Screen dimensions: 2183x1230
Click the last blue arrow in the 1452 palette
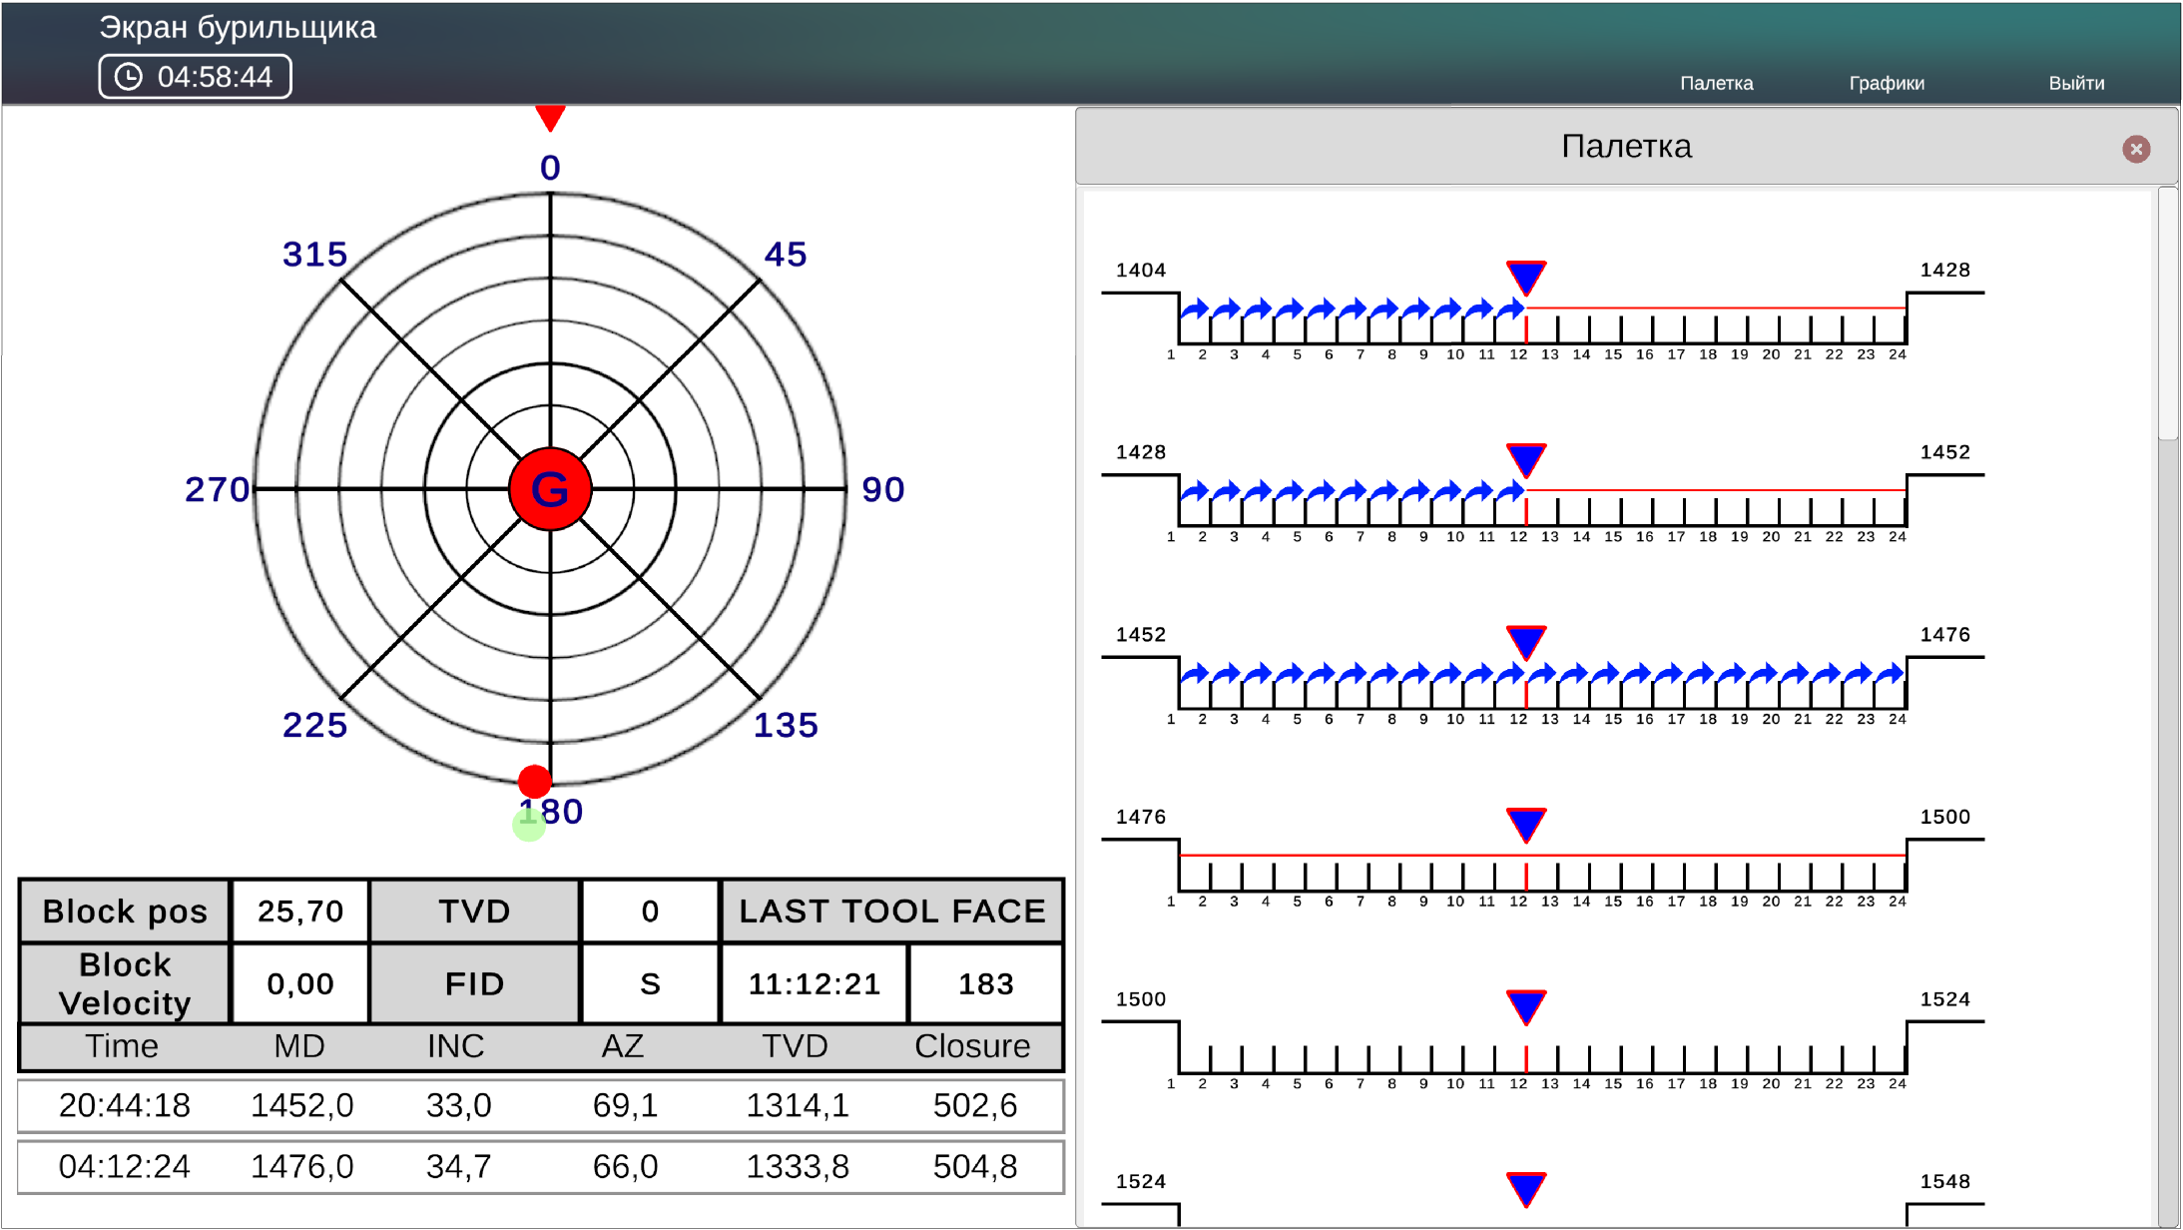tap(1891, 674)
